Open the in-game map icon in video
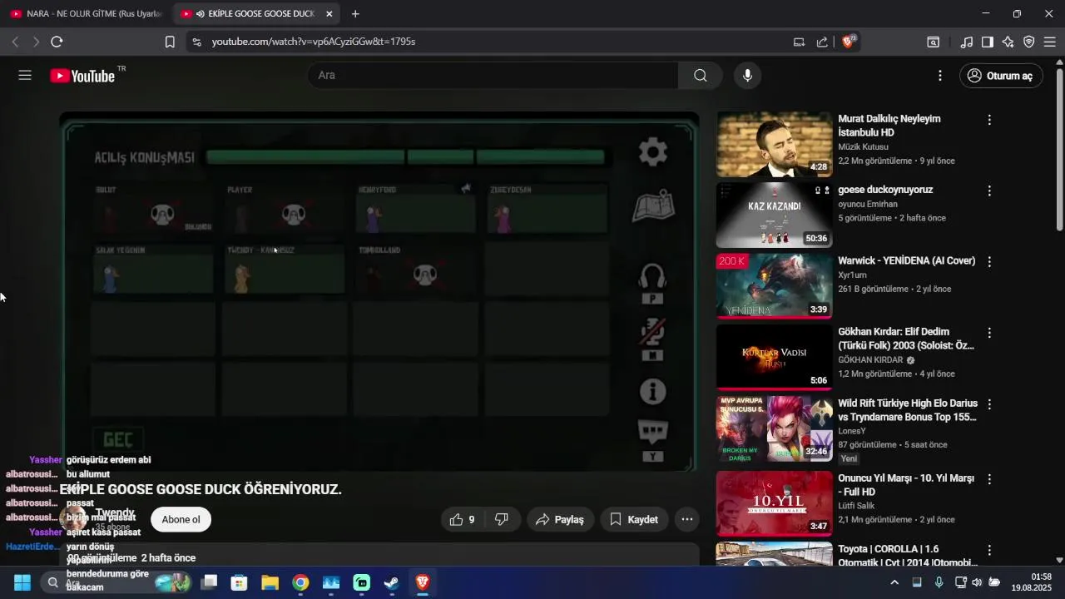The width and height of the screenshot is (1065, 599). [x=653, y=205]
